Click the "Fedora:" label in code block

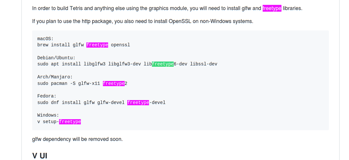pos(47,96)
